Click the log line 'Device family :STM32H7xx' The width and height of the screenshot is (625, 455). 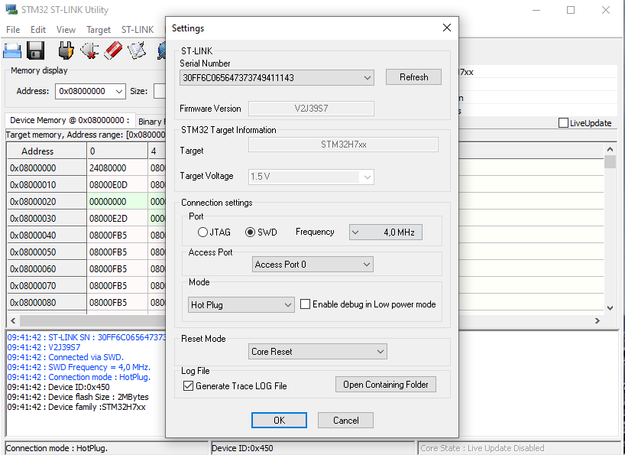tap(76, 407)
